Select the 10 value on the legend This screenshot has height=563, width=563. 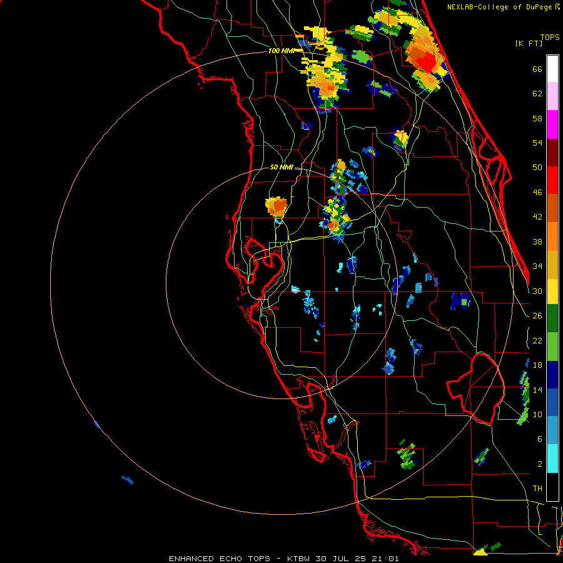pos(537,415)
